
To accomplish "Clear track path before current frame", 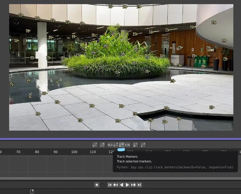I will point(102,145).
